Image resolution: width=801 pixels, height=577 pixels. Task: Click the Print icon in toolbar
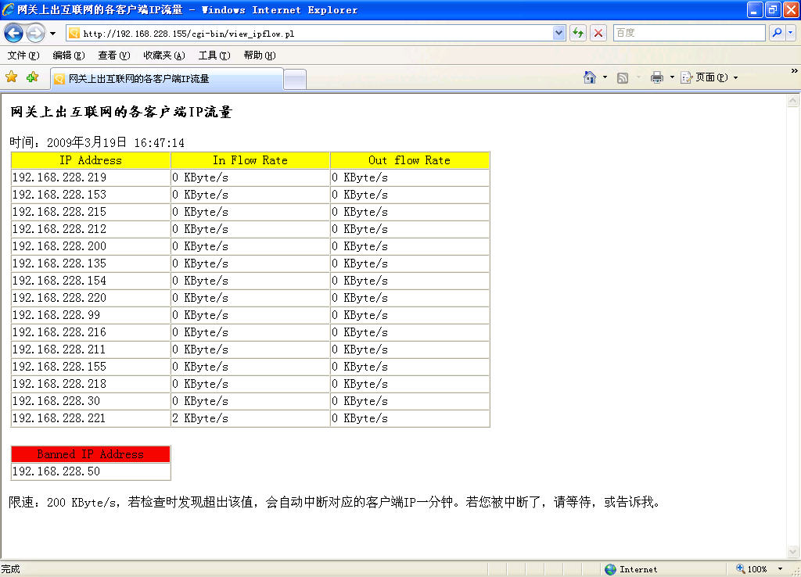(657, 77)
